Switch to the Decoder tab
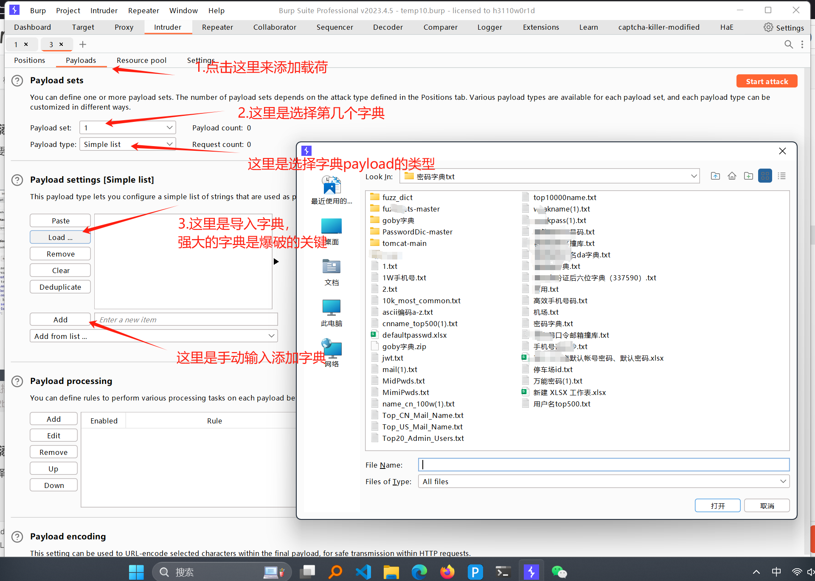 pyautogui.click(x=388, y=27)
